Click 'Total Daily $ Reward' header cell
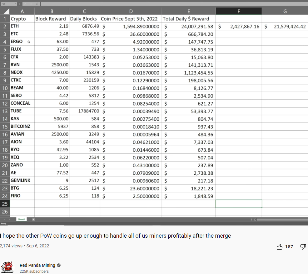Image resolution: width=308 pixels, height=274 pixels. 189,19
